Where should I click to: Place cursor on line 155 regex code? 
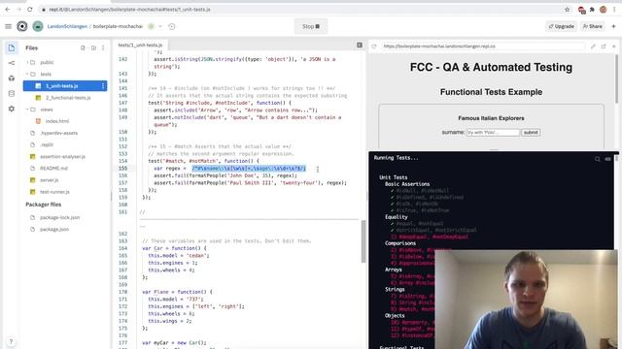tap(249, 169)
